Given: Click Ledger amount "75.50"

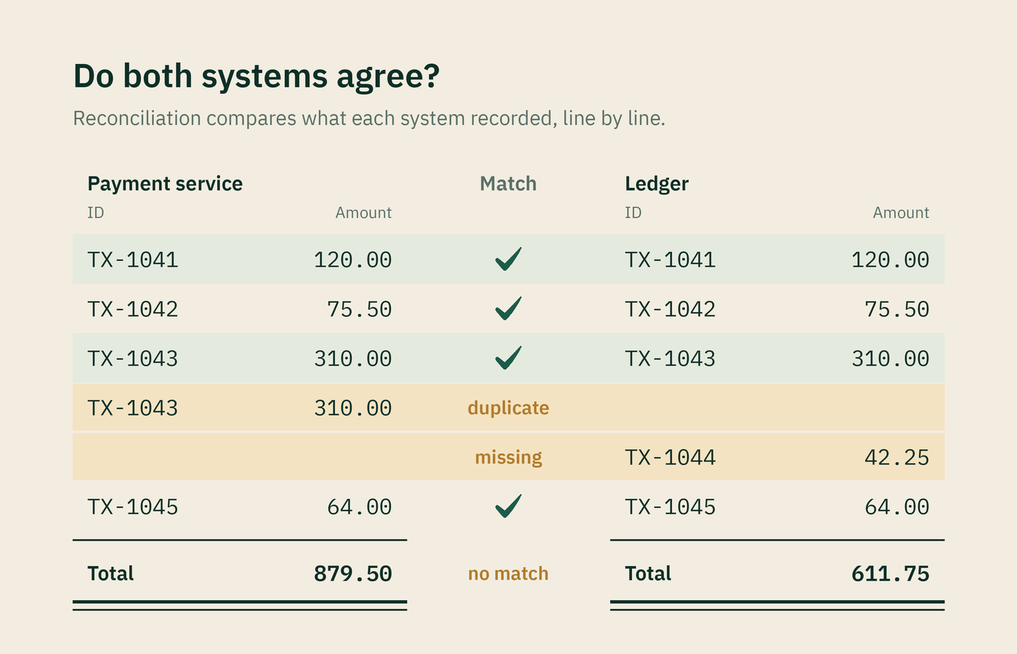Looking at the screenshot, I should click(x=897, y=309).
